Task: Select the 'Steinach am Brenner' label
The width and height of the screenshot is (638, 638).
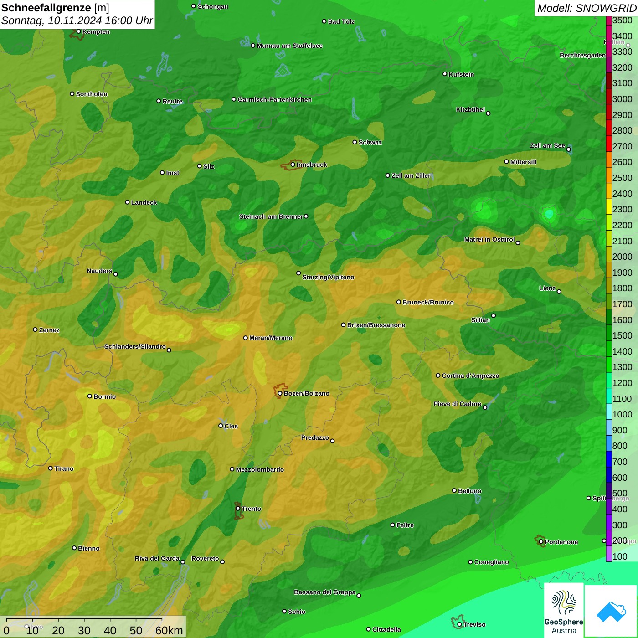Action: [x=271, y=216]
